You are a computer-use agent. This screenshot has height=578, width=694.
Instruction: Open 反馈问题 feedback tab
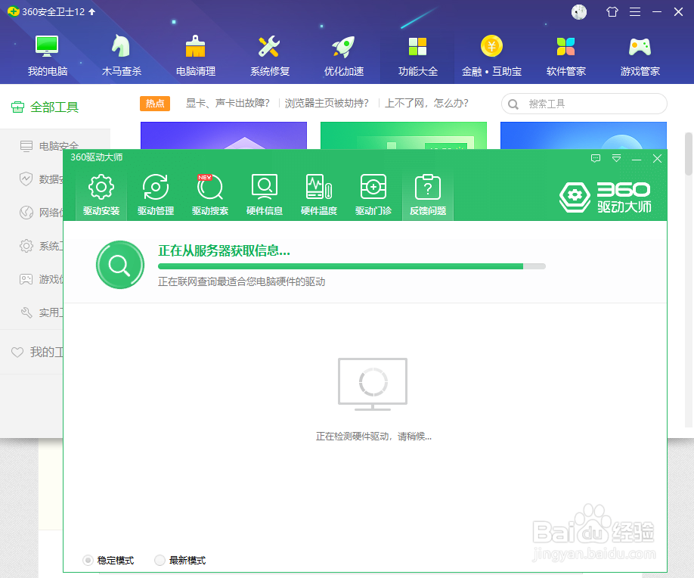coord(428,195)
